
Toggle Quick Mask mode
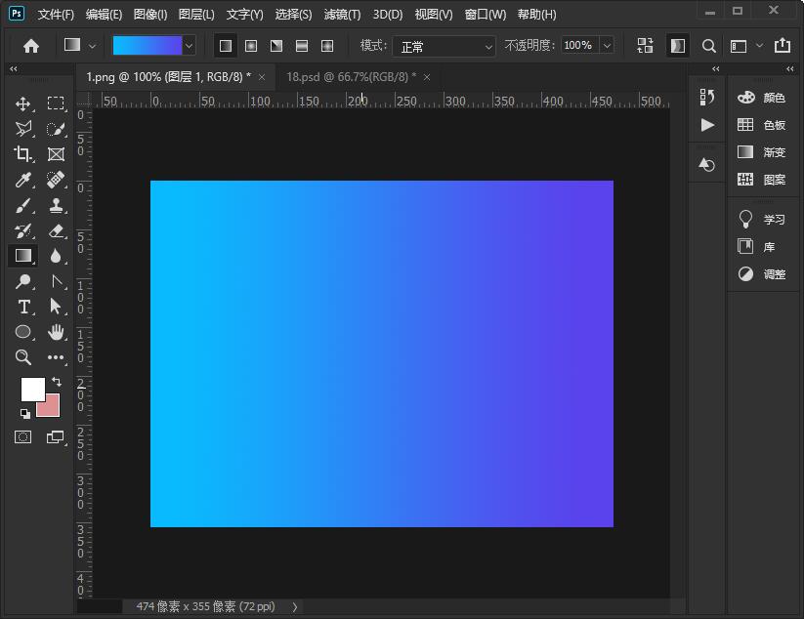pyautogui.click(x=23, y=436)
